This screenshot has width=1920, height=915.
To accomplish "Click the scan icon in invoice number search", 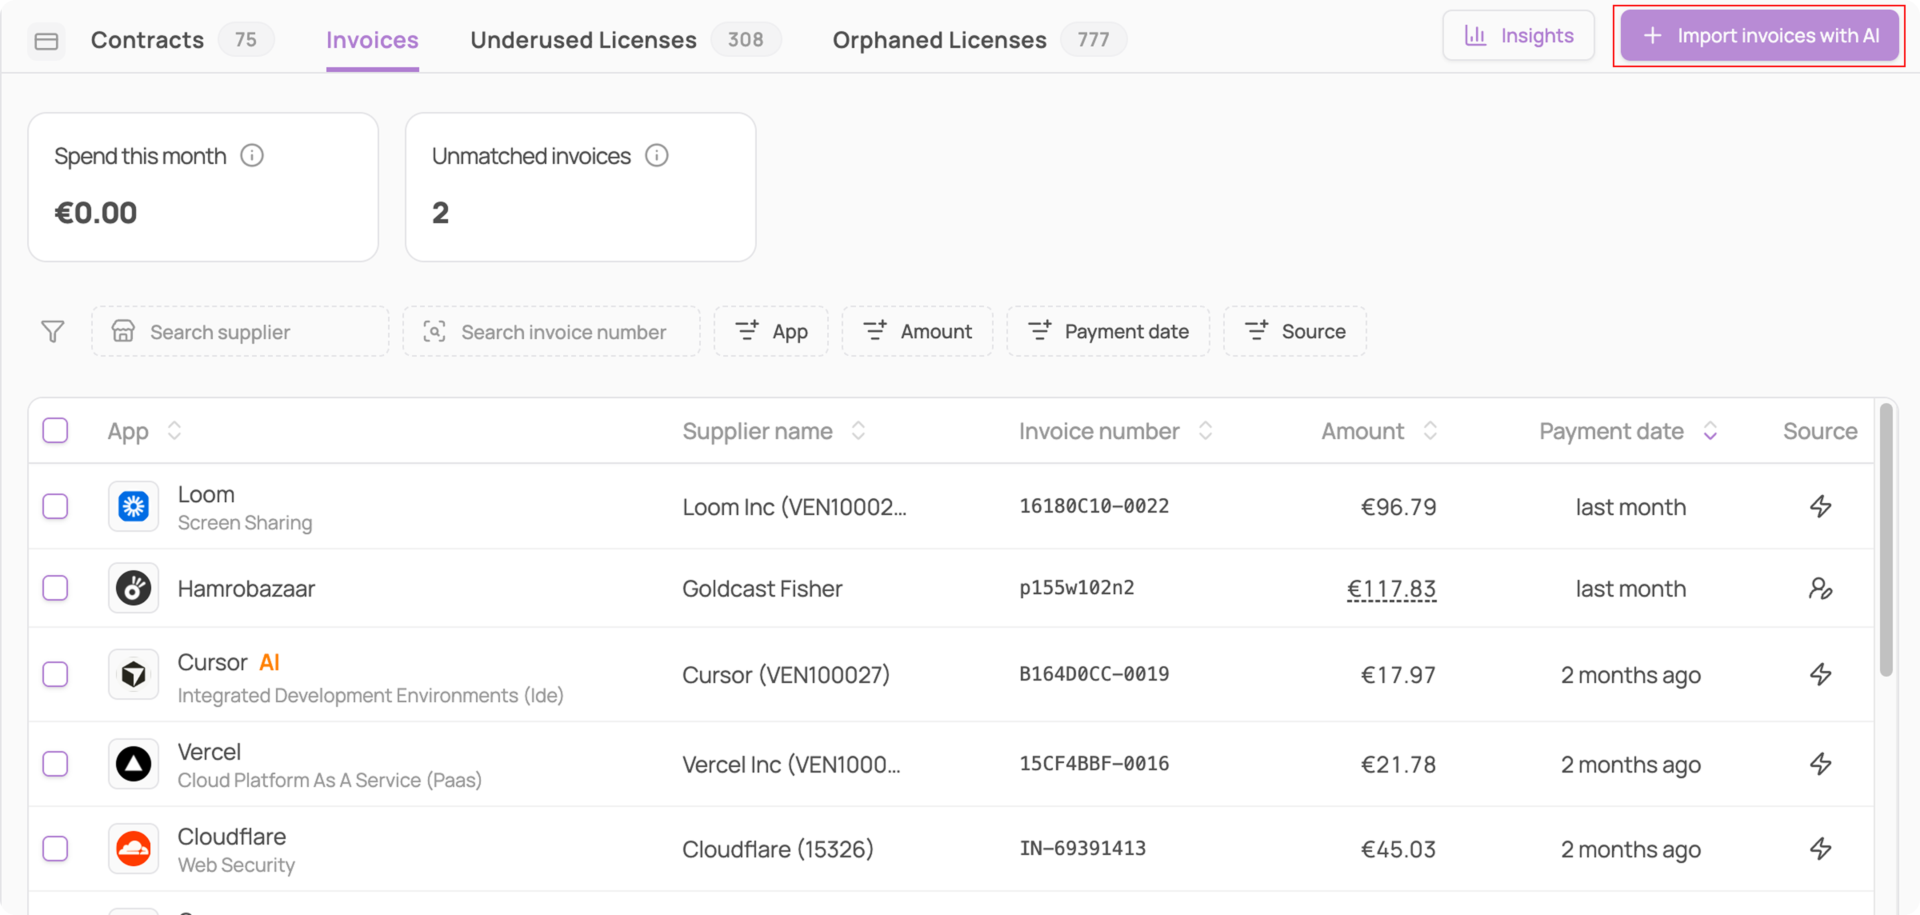I will (x=434, y=331).
